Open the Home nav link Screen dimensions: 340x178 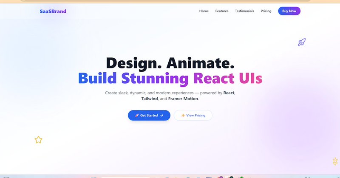(x=204, y=11)
